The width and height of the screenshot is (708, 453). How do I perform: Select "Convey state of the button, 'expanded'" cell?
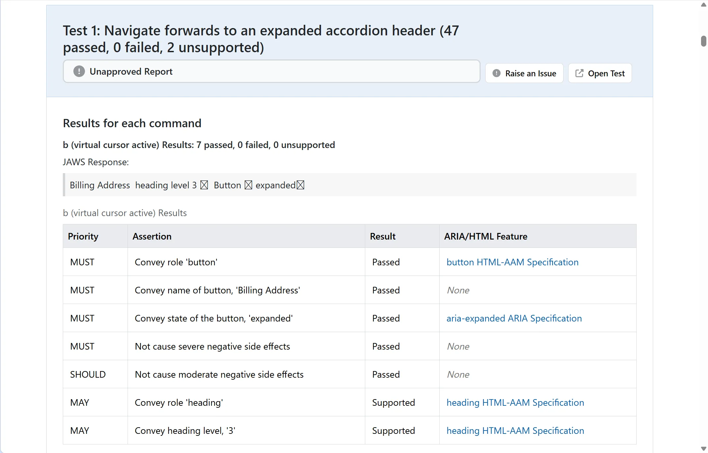point(246,318)
